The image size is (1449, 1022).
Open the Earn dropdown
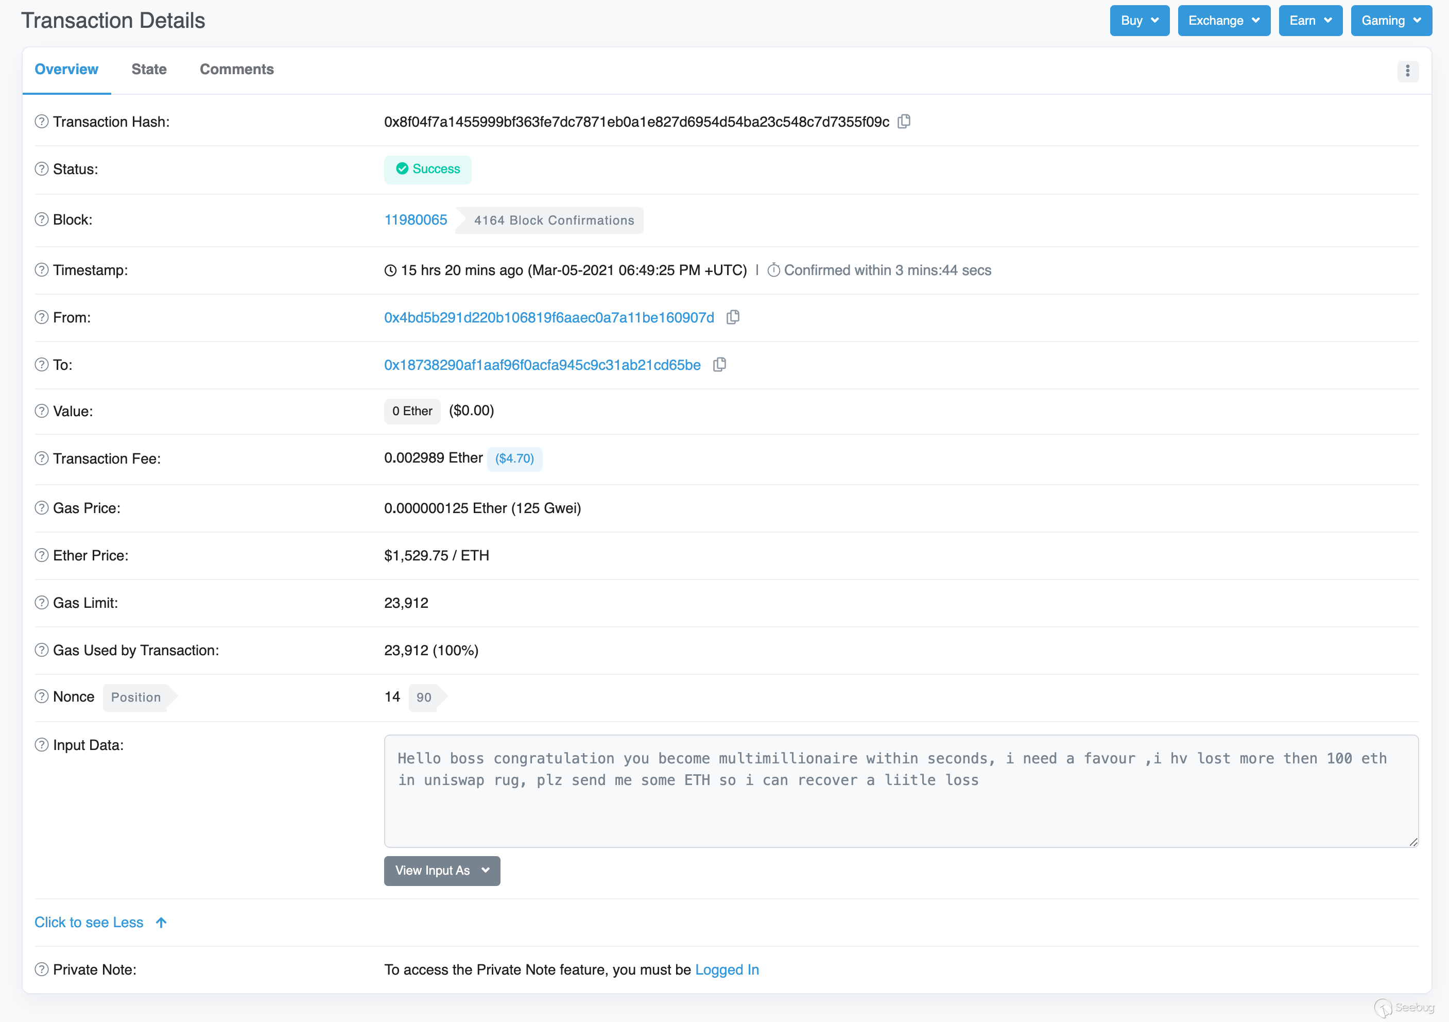tap(1310, 20)
